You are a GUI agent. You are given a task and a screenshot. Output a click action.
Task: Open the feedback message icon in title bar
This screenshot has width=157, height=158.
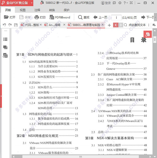(x=114, y=3)
